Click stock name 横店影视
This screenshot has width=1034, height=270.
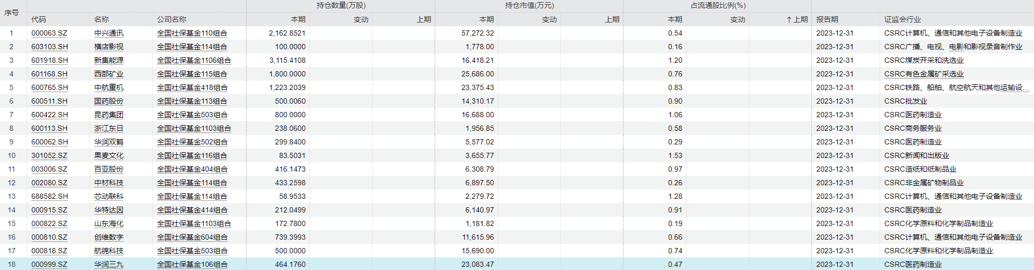click(109, 47)
